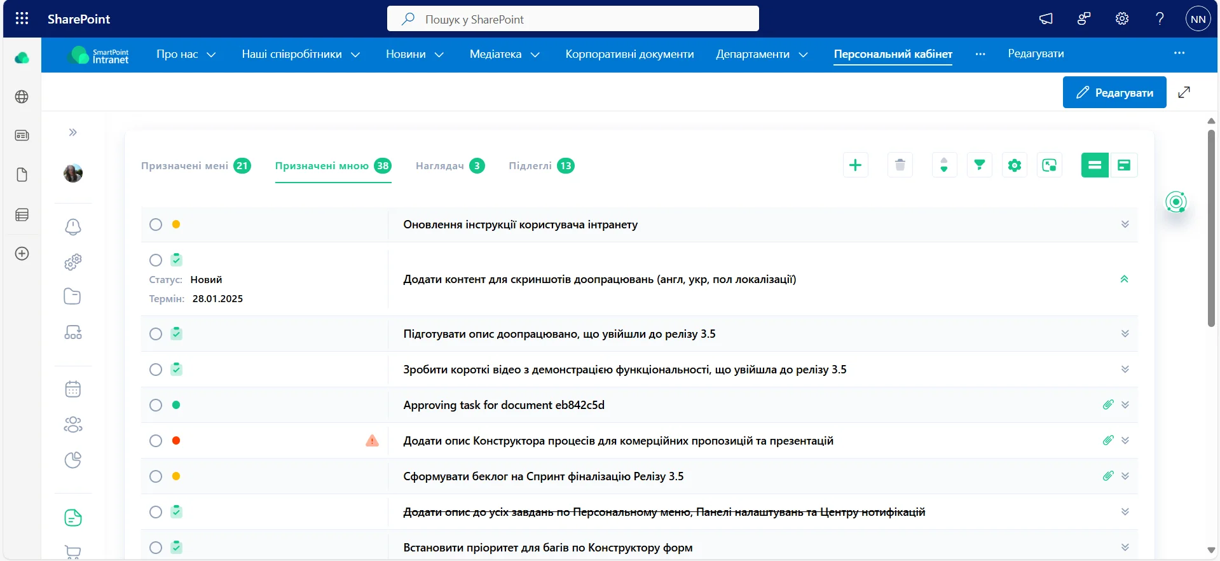The width and height of the screenshot is (1220, 561).
Task: Switch to Призначені мені tab
Action: coord(196,166)
